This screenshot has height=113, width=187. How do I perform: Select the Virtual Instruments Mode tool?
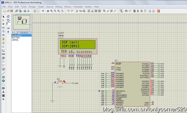pyautogui.click(x=3, y=69)
